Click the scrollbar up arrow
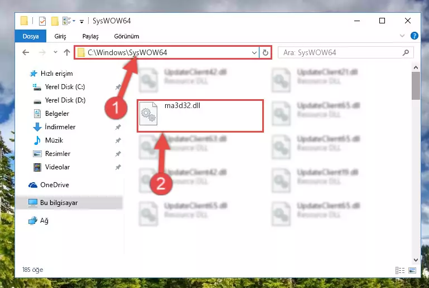This screenshot has width=429, height=288. pyautogui.click(x=416, y=67)
